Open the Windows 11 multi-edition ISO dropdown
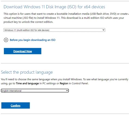 54,30
